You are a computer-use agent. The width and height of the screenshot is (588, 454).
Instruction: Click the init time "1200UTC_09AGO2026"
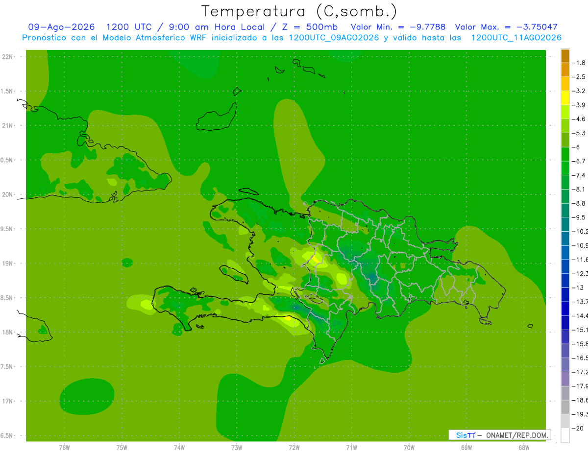click(334, 38)
